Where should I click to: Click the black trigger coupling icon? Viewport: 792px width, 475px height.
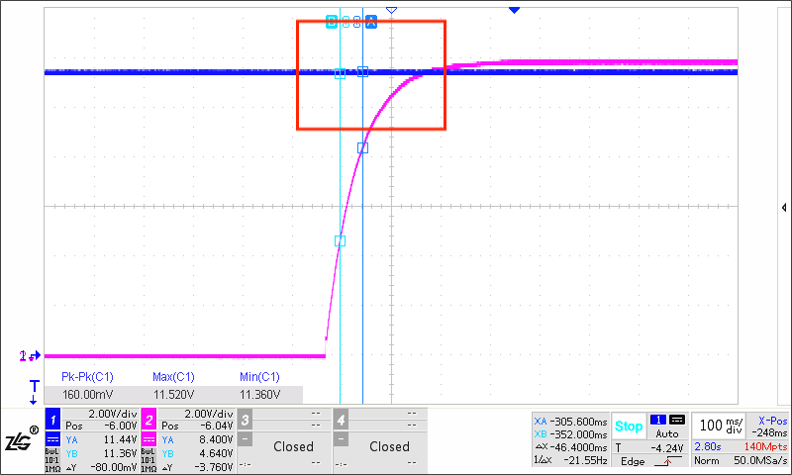(677, 420)
